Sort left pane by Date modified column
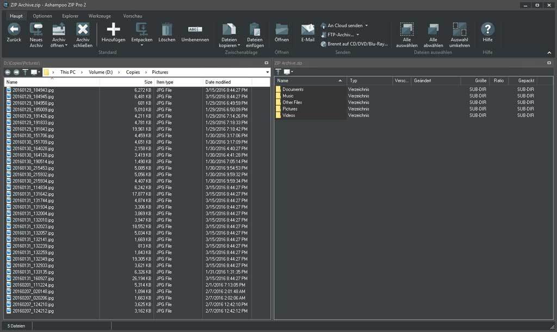 point(227,82)
